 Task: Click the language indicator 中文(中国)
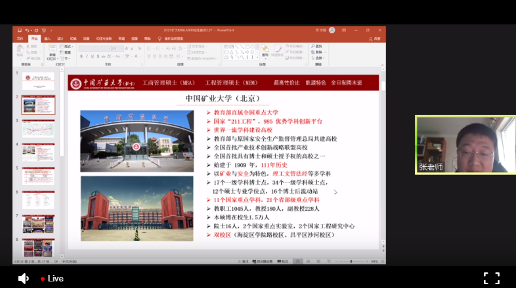70,261
